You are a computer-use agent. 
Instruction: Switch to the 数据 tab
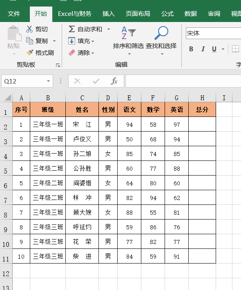191,14
